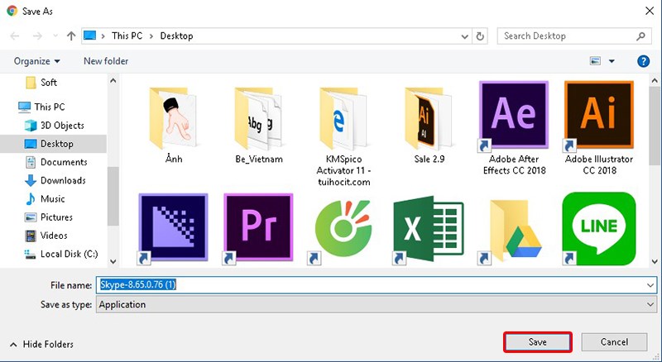Open Local Disk (C:) in navigation pane

point(60,254)
